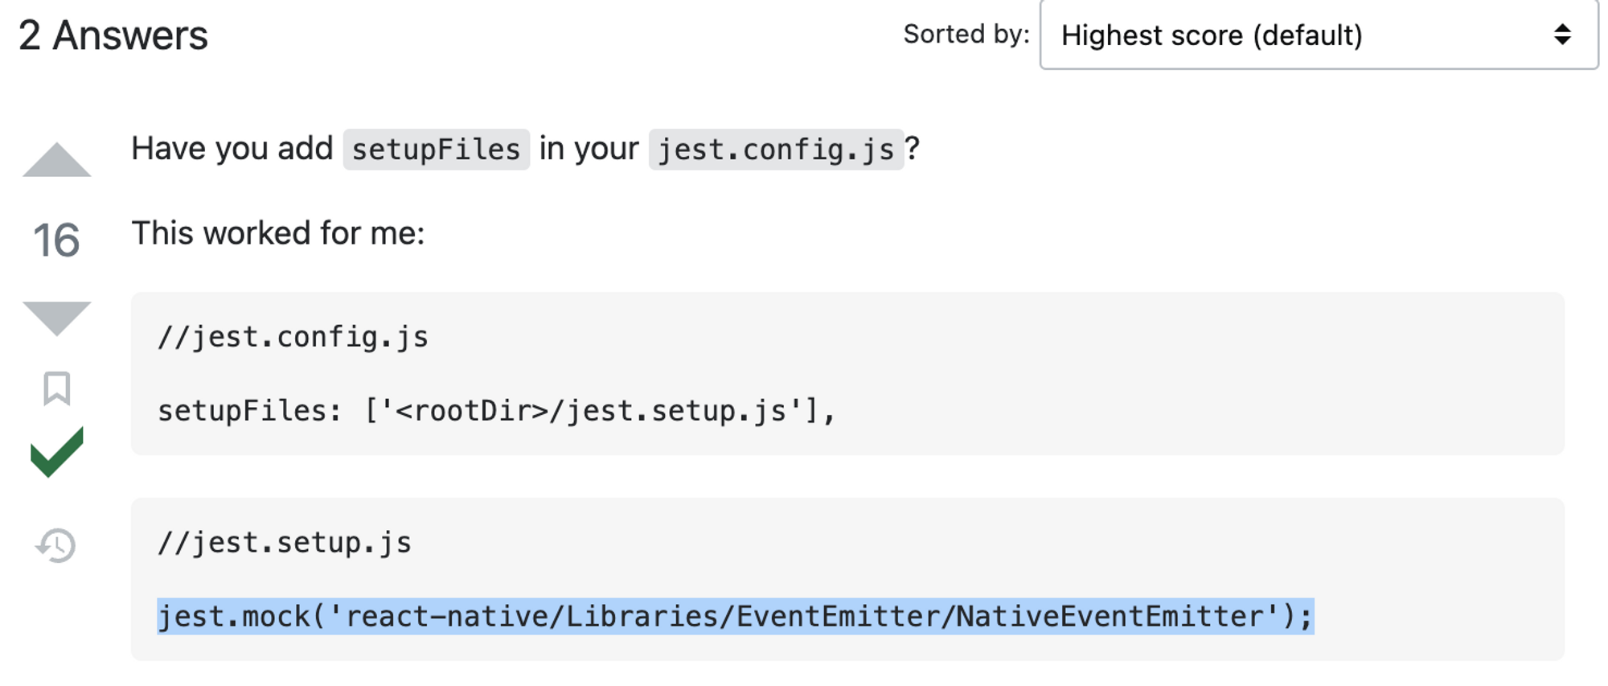Viewport: 1608px width, 686px height.
Task: Click the bookmark ribbon icon below downvote
Action: coord(55,390)
